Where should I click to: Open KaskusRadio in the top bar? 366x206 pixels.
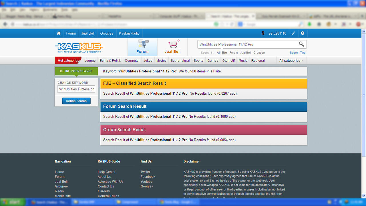point(129,33)
